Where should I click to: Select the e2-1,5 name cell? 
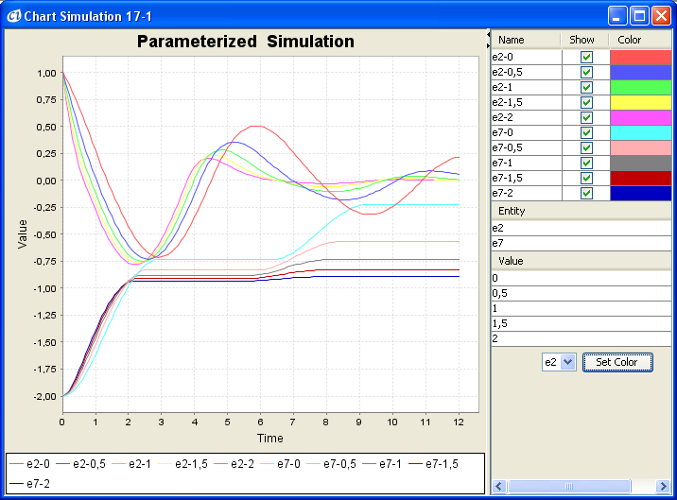click(x=527, y=102)
